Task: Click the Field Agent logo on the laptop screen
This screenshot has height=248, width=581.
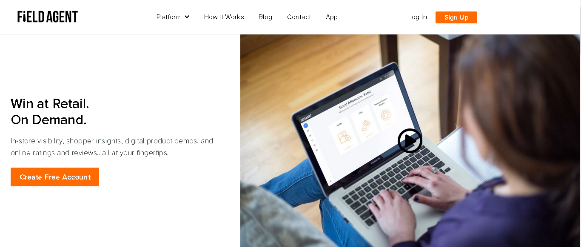Action: pyautogui.click(x=306, y=117)
